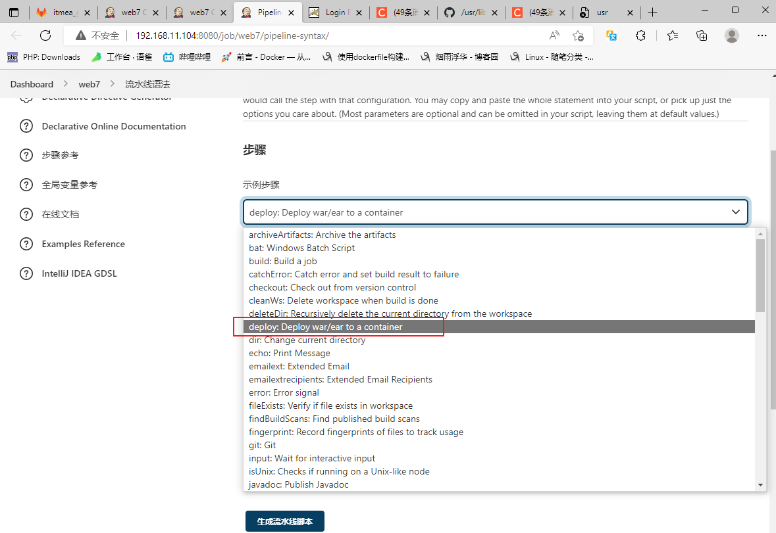Open 哔哩哔哩 bookmark
The image size is (776, 533).
pyautogui.click(x=186, y=57)
